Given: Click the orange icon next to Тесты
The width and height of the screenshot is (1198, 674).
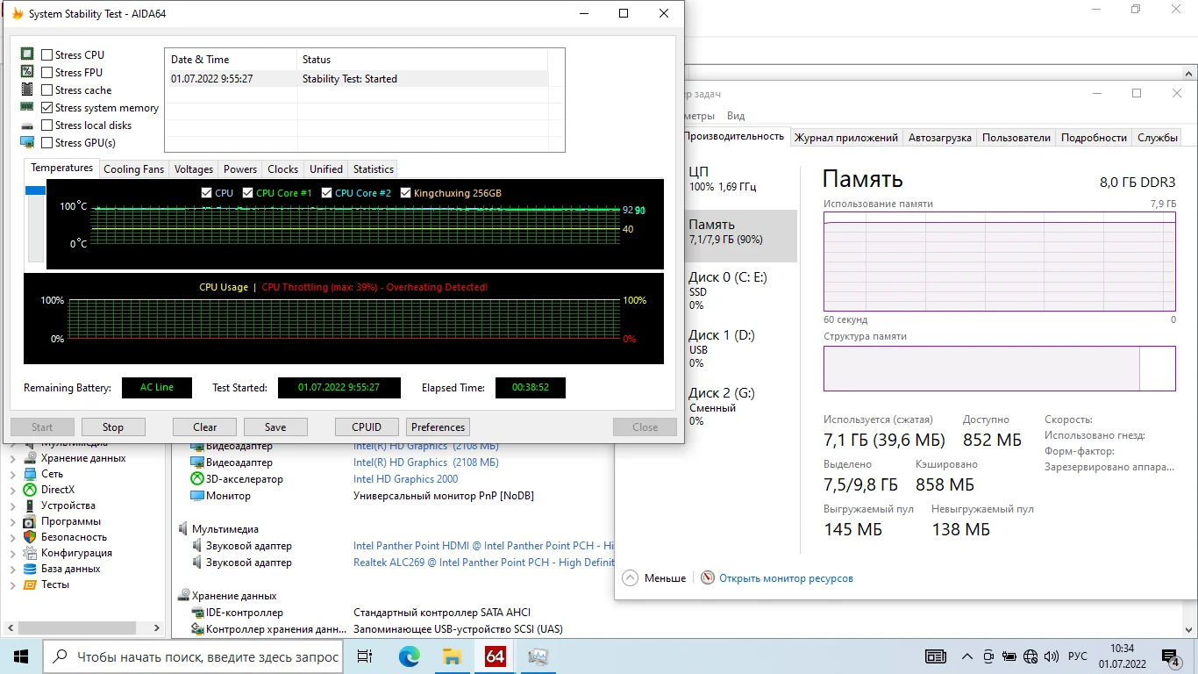Looking at the screenshot, I should (30, 584).
